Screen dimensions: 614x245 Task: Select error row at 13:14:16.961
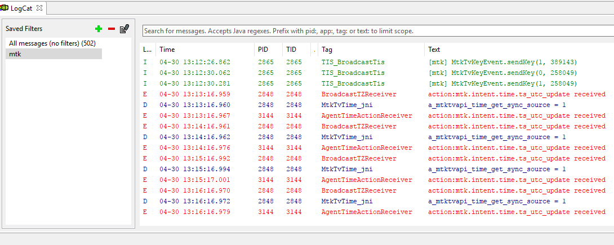pyautogui.click(x=377, y=126)
